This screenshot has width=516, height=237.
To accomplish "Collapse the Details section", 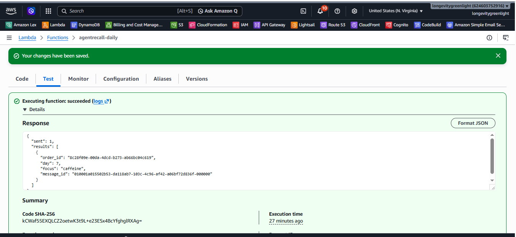I will [x=34, y=110].
